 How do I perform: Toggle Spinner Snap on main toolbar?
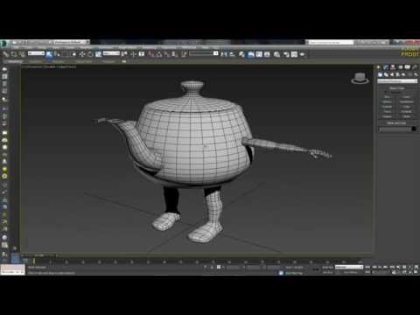click(174, 54)
